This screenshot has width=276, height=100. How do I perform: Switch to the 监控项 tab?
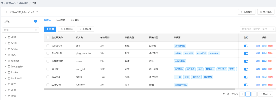click(47, 20)
